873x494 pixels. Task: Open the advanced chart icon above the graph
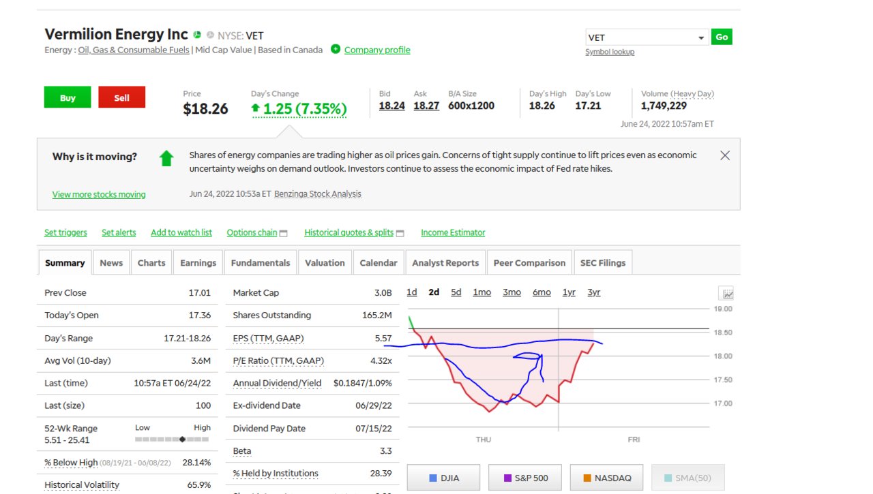tap(728, 294)
